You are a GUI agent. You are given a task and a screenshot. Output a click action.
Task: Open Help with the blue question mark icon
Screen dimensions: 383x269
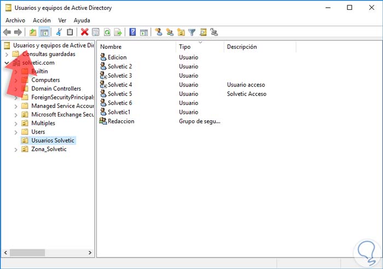click(x=132, y=32)
